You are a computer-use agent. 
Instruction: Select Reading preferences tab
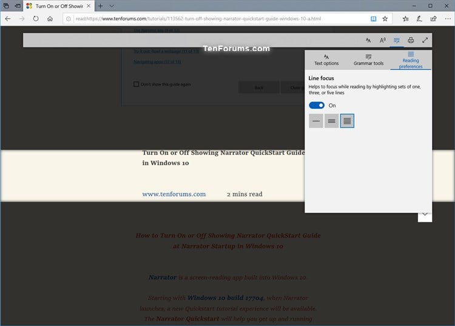(411, 60)
